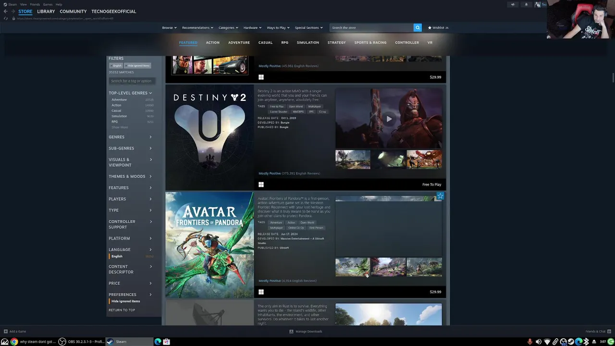Click the Windows platform icon under Destiny 2
The image size is (615, 346).
click(x=261, y=185)
